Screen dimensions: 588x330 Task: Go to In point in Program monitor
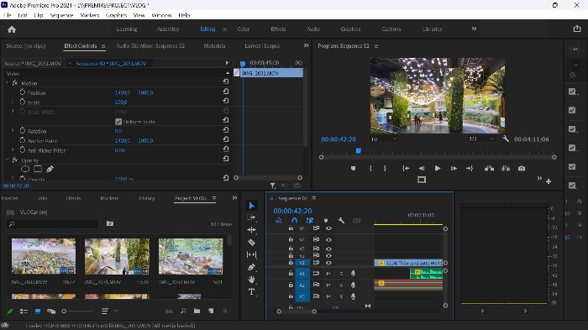pyautogui.click(x=406, y=169)
